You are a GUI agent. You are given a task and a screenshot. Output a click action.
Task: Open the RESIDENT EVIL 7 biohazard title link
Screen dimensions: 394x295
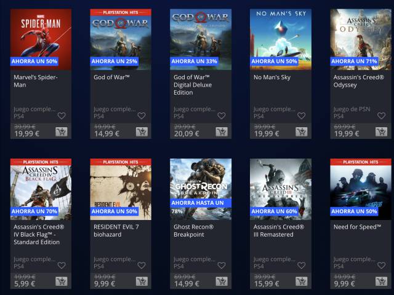(x=116, y=230)
